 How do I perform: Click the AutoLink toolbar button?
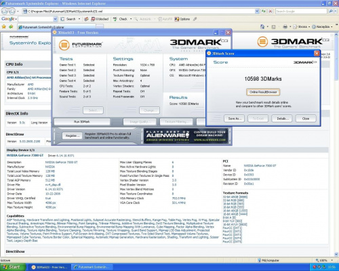tap(142, 19)
